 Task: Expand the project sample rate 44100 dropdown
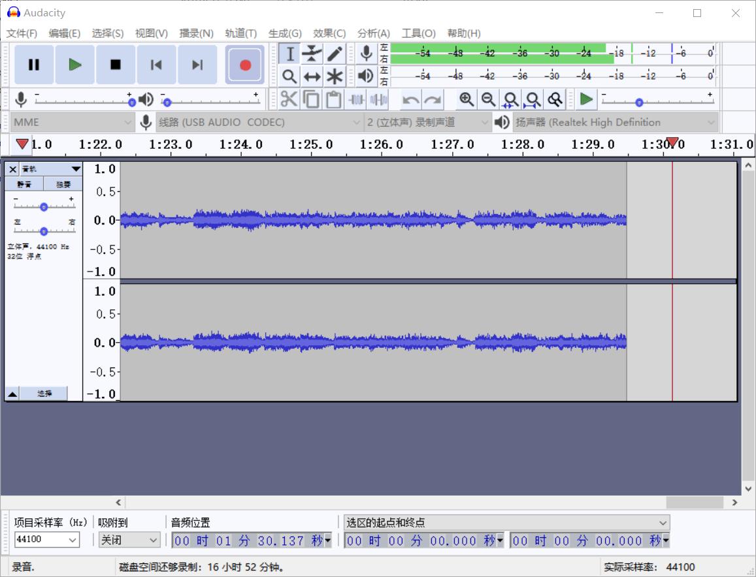point(72,539)
